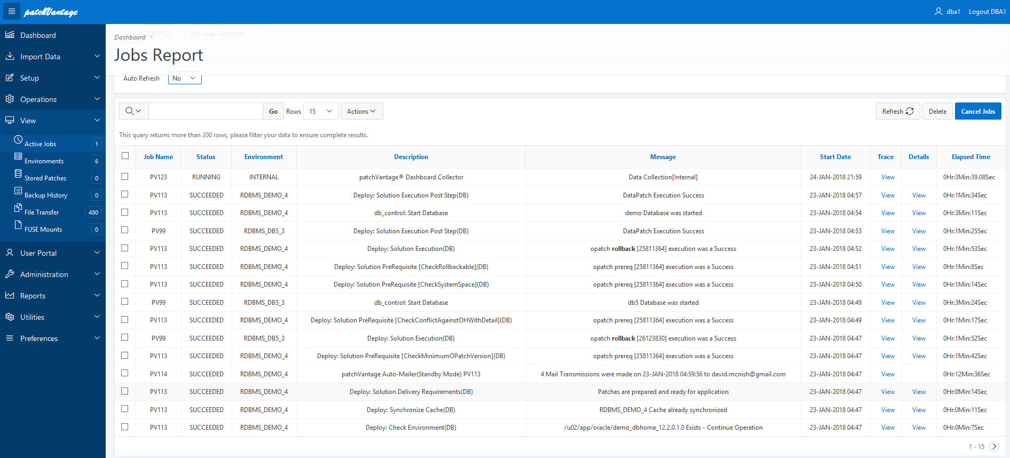
Task: Open the Dashboard sidebar item
Action: point(38,35)
